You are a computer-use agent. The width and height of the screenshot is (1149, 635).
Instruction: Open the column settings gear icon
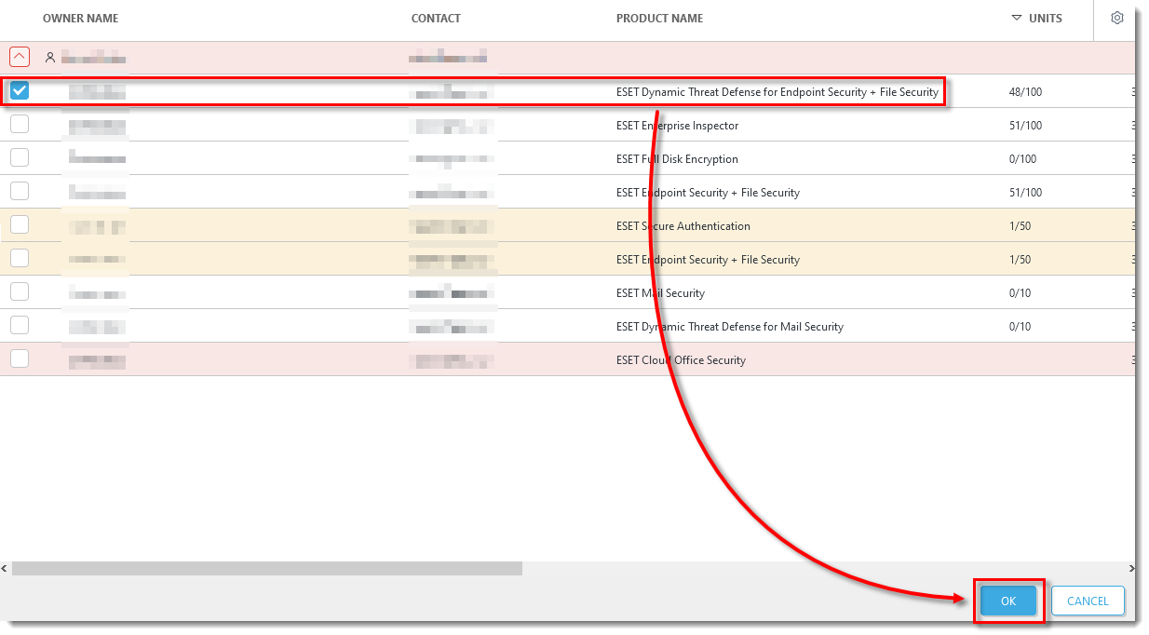[1117, 18]
